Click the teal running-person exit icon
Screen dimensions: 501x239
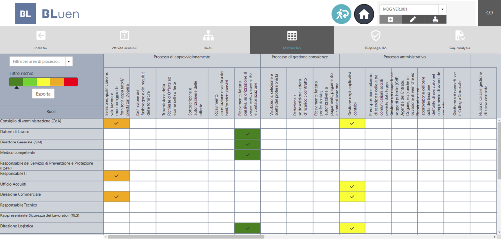(x=341, y=14)
